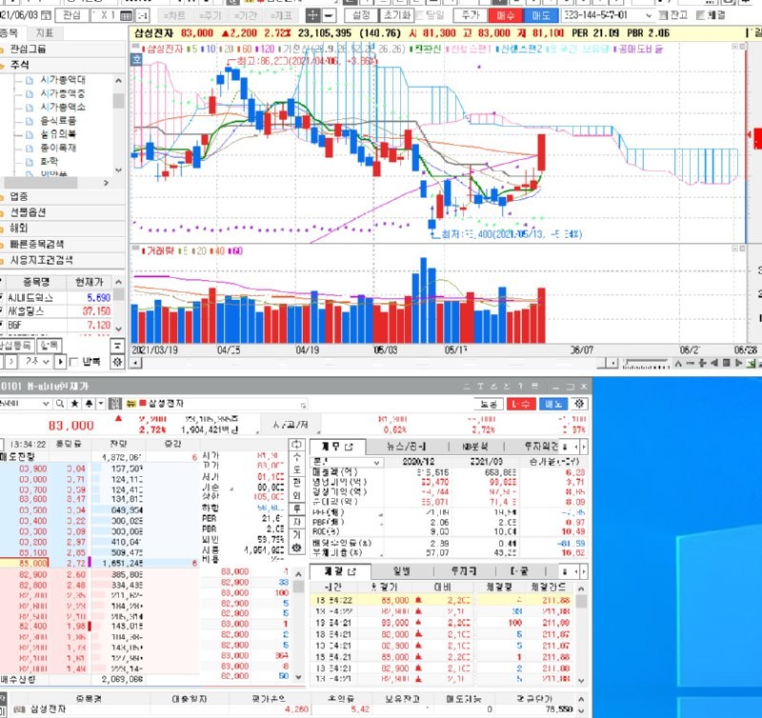Pop out the 체결 tab panel
The width and height of the screenshot is (762, 718).
(351, 571)
